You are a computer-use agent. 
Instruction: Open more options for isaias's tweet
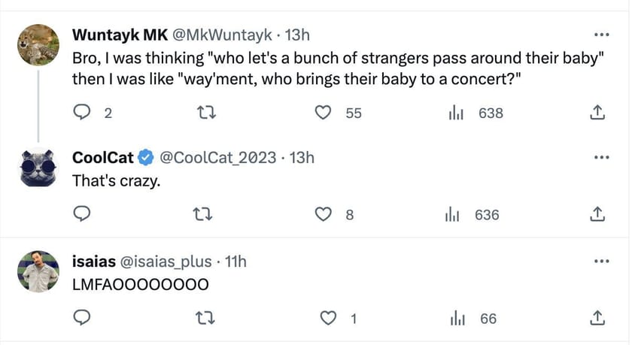tap(601, 261)
